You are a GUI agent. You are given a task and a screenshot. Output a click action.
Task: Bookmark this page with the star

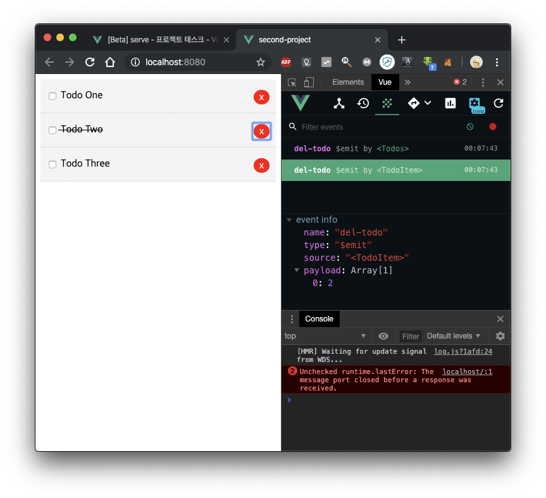[261, 62]
